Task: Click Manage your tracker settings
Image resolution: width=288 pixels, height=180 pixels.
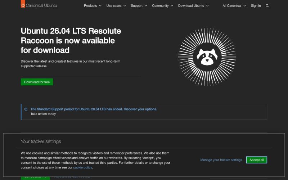Action: [221, 160]
